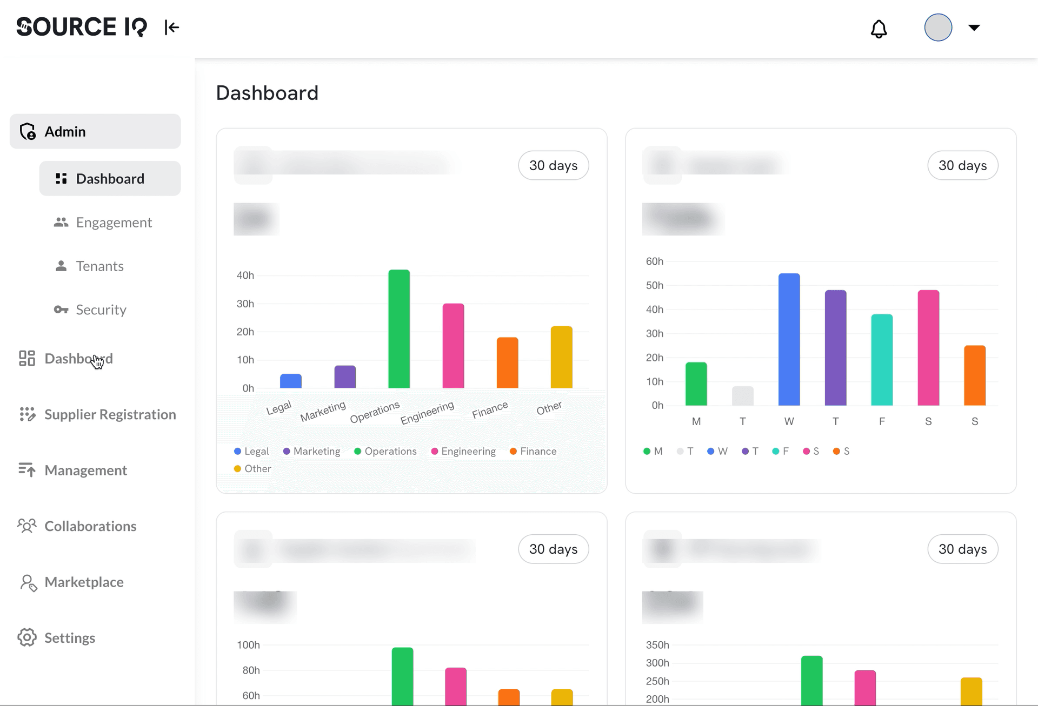1038x706 pixels.
Task: Open notifications bell
Action: tap(879, 29)
